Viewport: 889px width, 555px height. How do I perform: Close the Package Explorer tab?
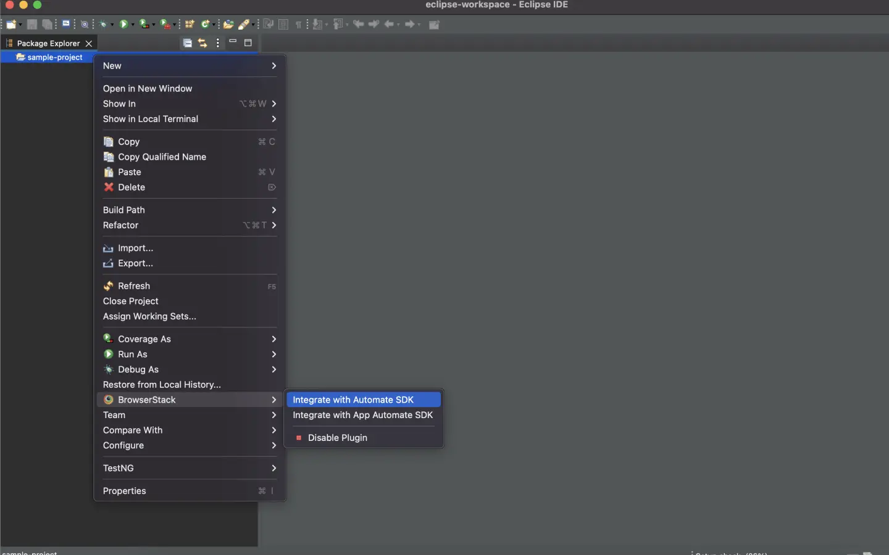coord(89,43)
